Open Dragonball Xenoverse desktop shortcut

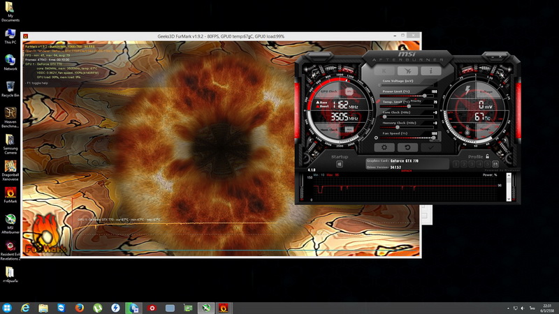(10, 170)
